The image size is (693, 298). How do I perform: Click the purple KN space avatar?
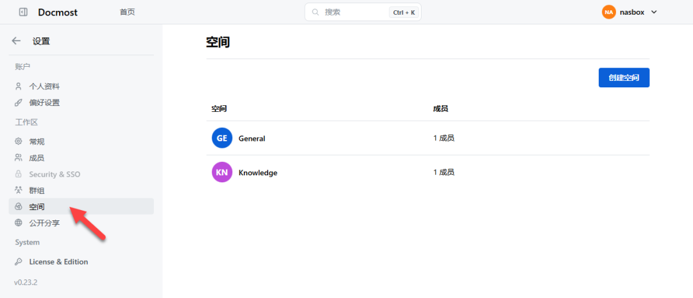point(222,172)
